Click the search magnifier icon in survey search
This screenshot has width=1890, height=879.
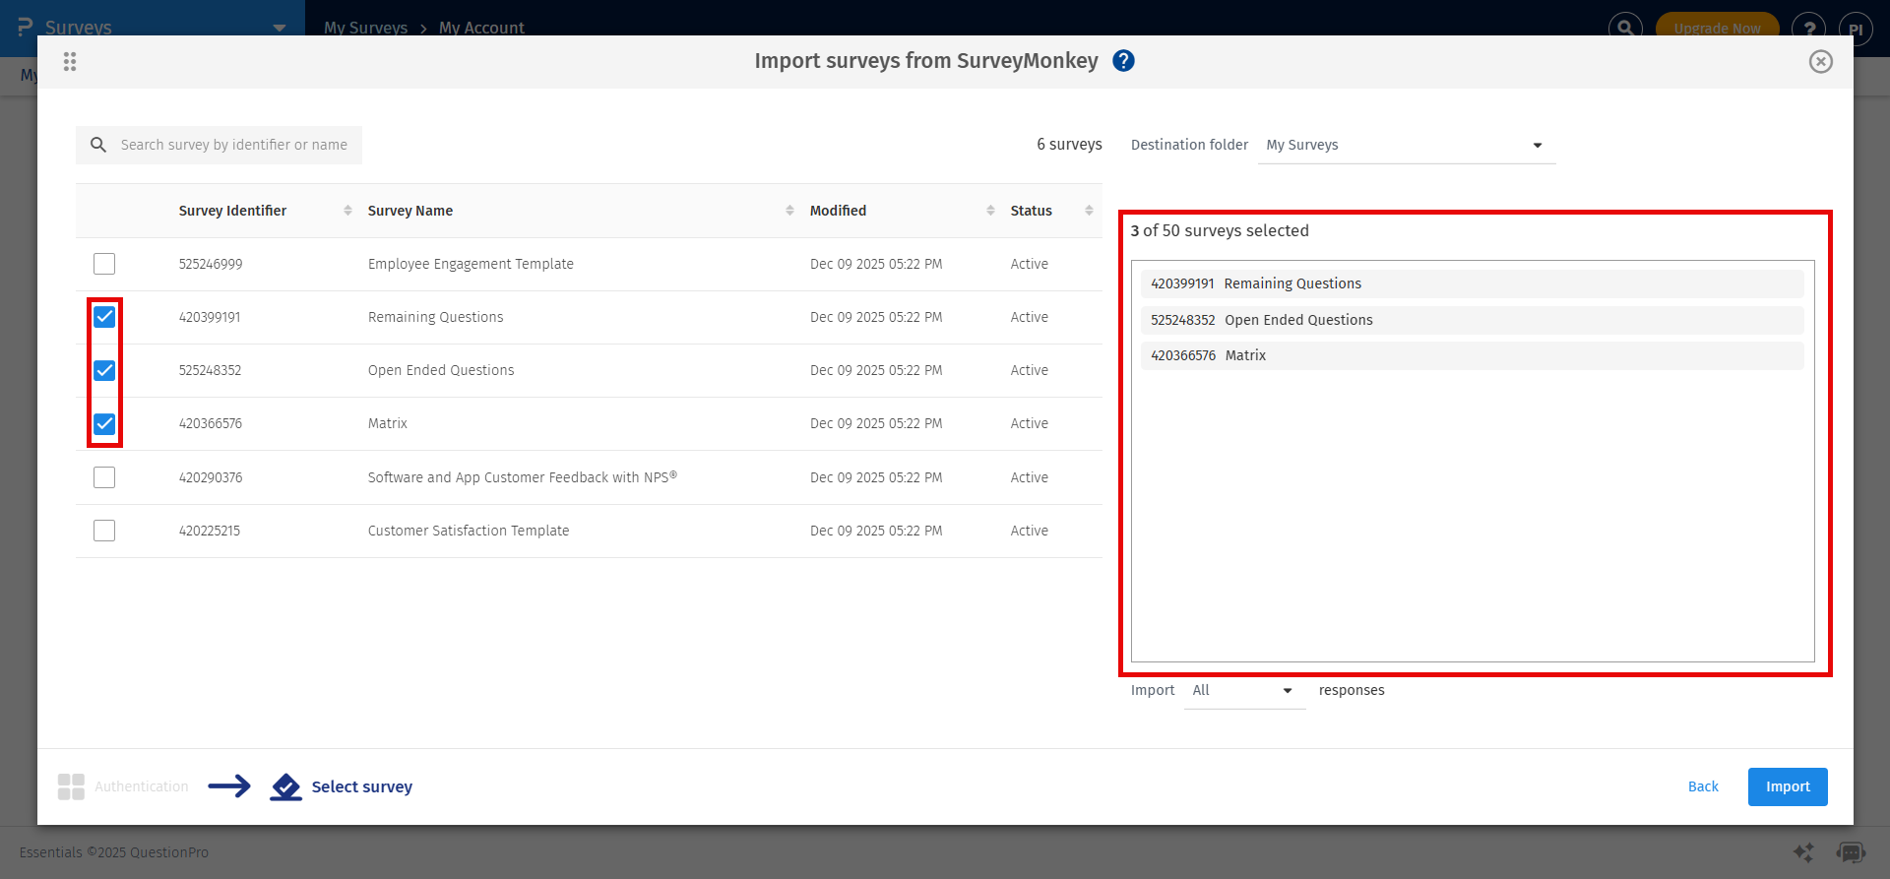point(98,145)
